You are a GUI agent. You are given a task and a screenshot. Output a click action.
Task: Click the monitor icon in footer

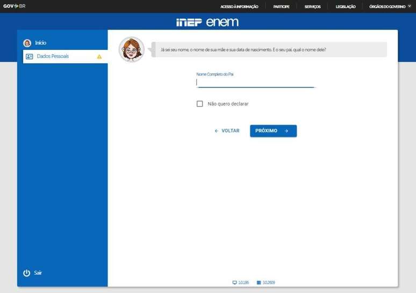point(234,283)
